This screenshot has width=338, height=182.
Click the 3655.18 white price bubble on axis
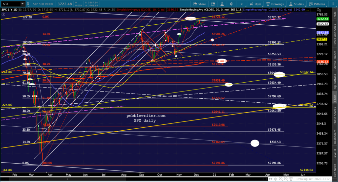pyautogui.click(x=322, y=24)
